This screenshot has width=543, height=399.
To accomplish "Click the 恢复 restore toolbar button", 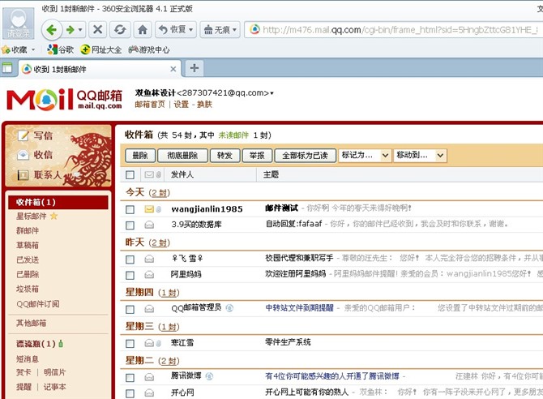I will coord(176,29).
